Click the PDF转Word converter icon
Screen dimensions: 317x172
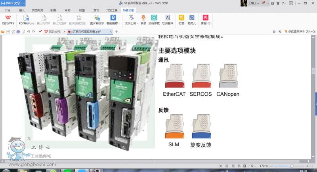click(27, 19)
